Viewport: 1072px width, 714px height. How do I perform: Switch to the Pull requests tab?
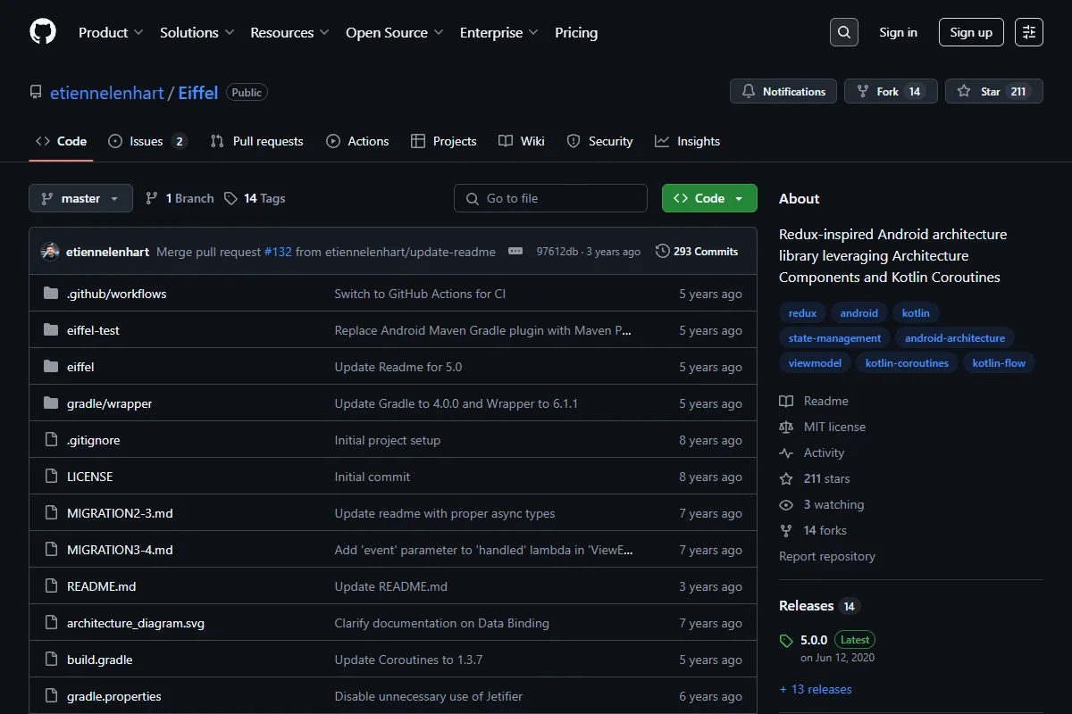[x=256, y=141]
